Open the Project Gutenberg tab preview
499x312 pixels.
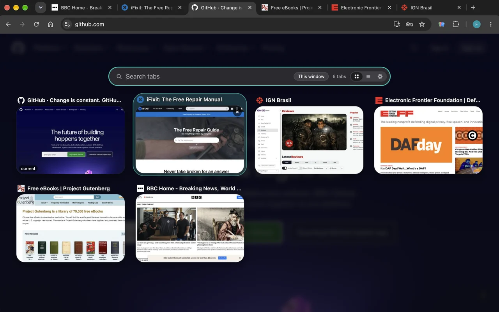[x=71, y=228]
